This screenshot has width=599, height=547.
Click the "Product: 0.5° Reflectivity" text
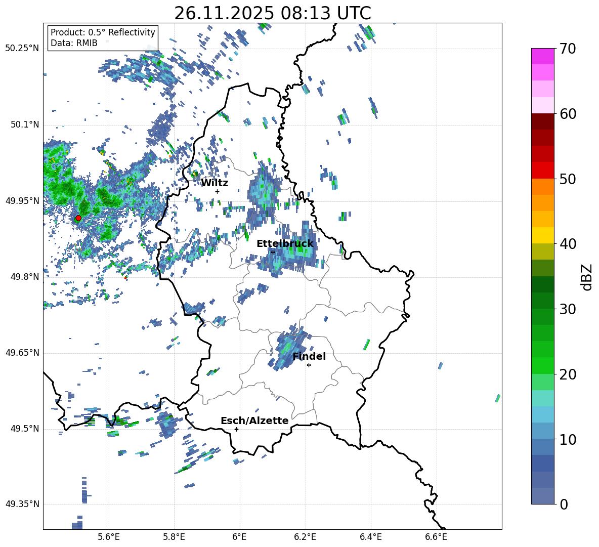[x=103, y=32]
